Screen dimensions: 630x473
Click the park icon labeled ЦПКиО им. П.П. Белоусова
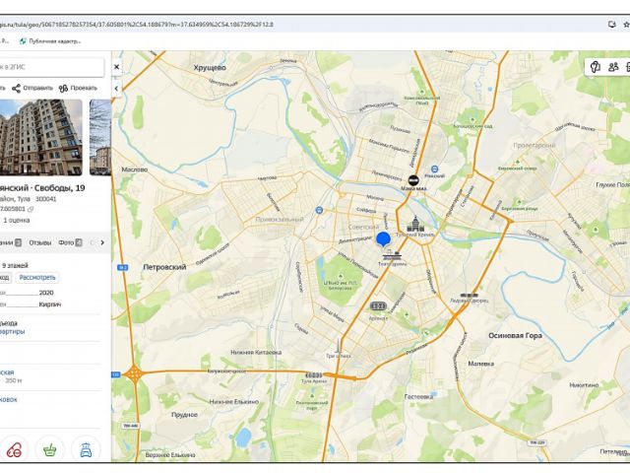[341, 276]
